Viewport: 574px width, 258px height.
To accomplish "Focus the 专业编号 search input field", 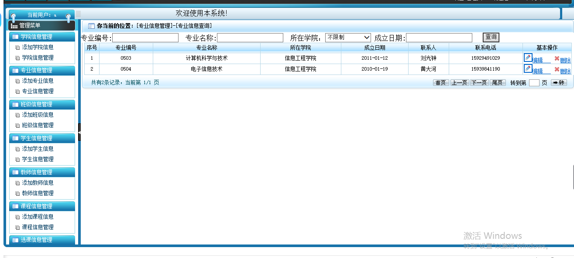I will (x=145, y=38).
